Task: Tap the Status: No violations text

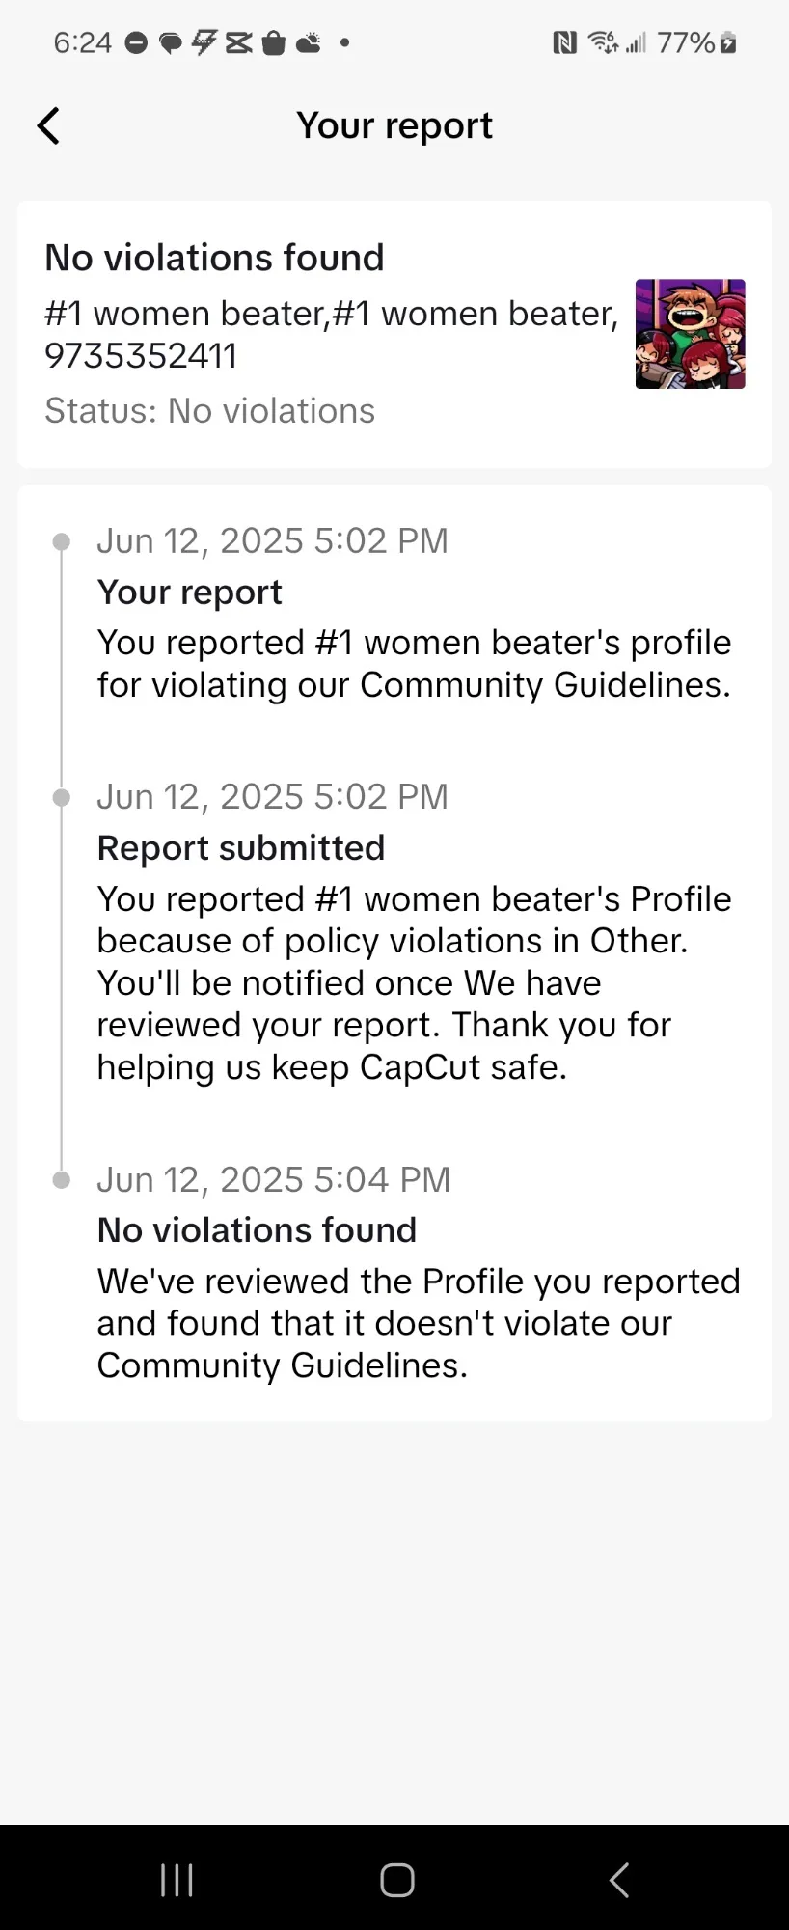Action: [209, 411]
